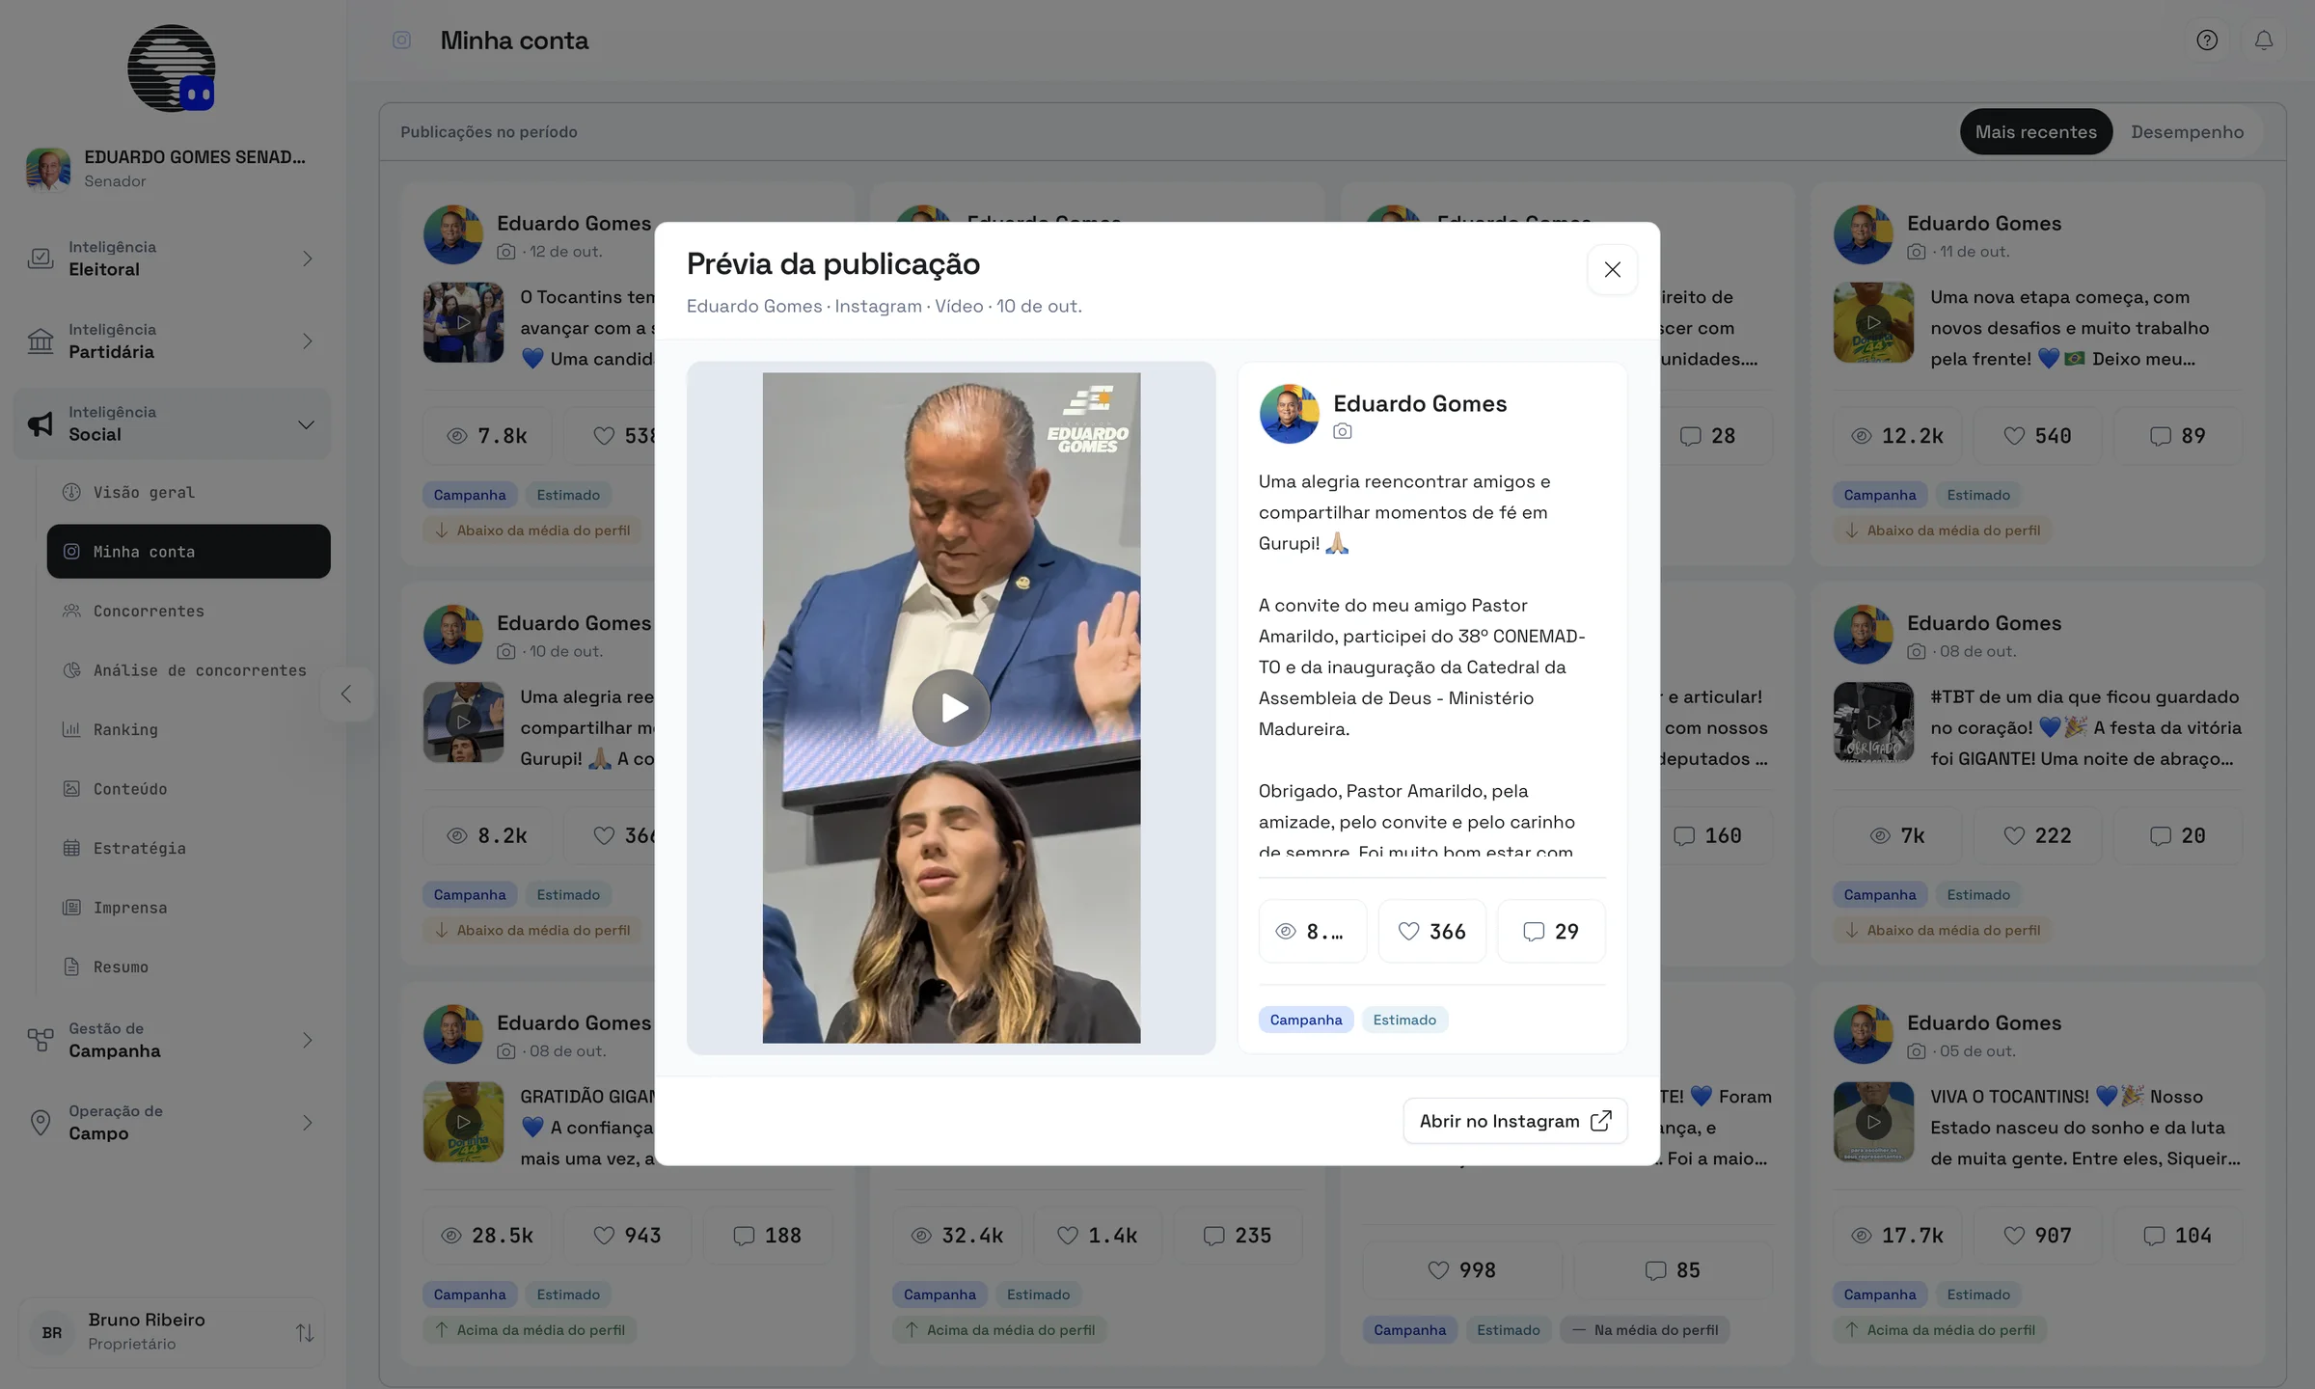Click the 366 likes counter in modal
2315x1389 pixels.
[x=1431, y=932]
